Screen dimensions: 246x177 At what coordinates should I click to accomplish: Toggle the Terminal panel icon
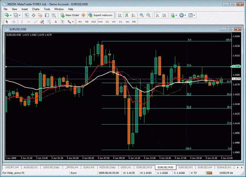coord(47,15)
